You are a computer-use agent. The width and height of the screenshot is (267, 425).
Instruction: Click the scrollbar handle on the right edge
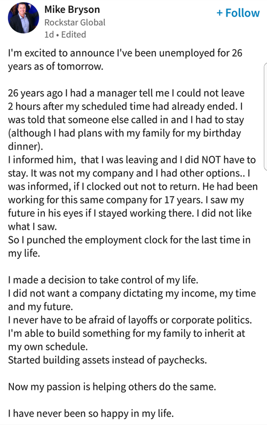(265, 116)
